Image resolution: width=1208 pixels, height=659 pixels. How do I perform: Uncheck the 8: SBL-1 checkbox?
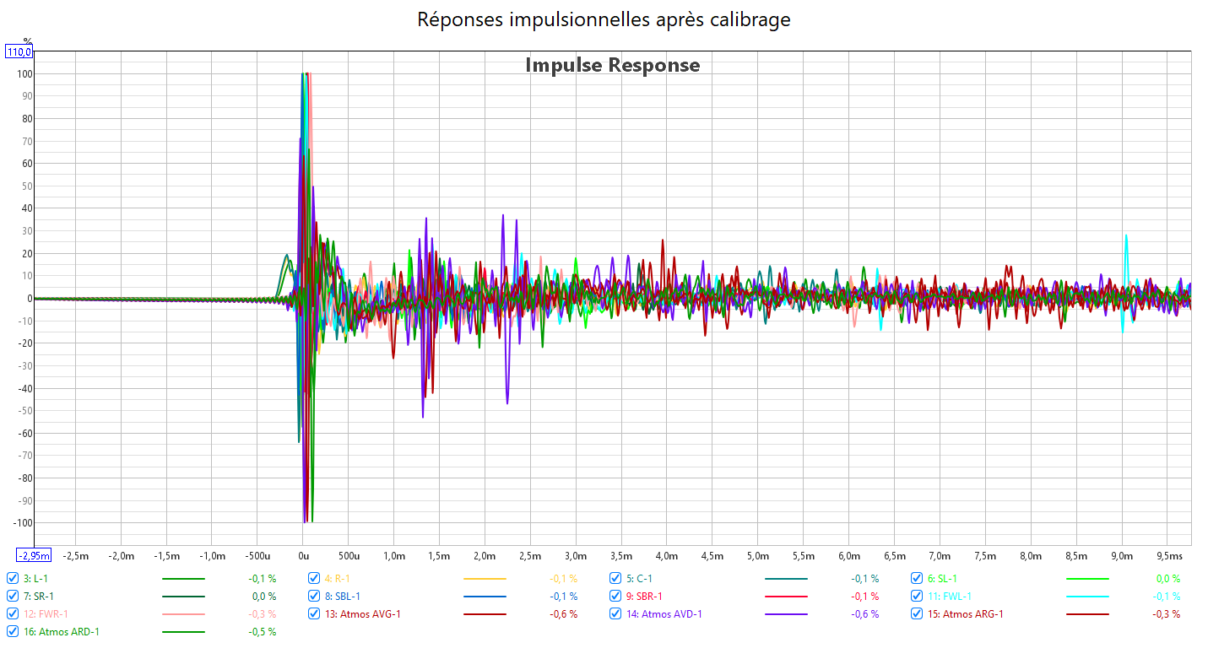click(x=315, y=597)
